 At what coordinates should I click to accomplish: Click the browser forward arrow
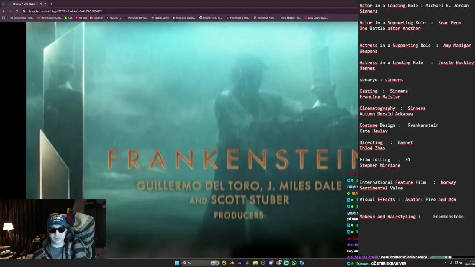pyautogui.click(x=10, y=11)
